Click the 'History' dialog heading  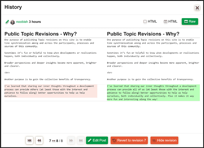pos(13,7)
